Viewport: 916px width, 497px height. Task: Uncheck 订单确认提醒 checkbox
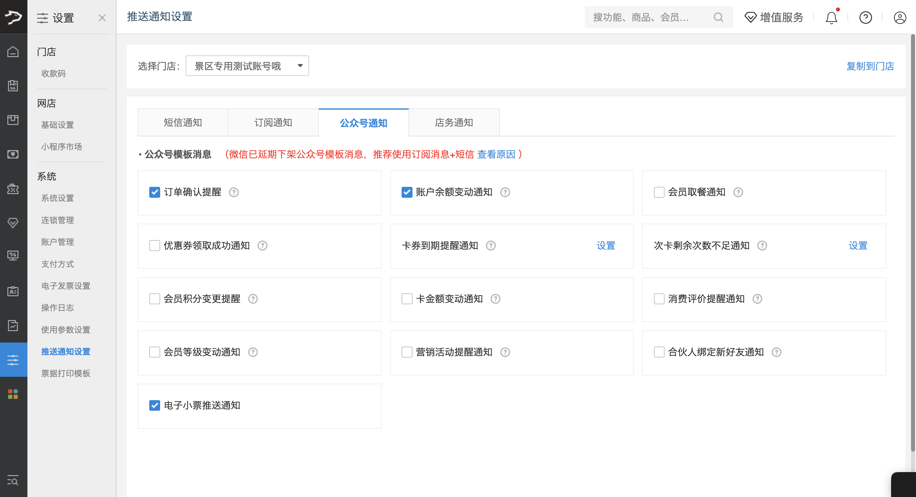[155, 192]
